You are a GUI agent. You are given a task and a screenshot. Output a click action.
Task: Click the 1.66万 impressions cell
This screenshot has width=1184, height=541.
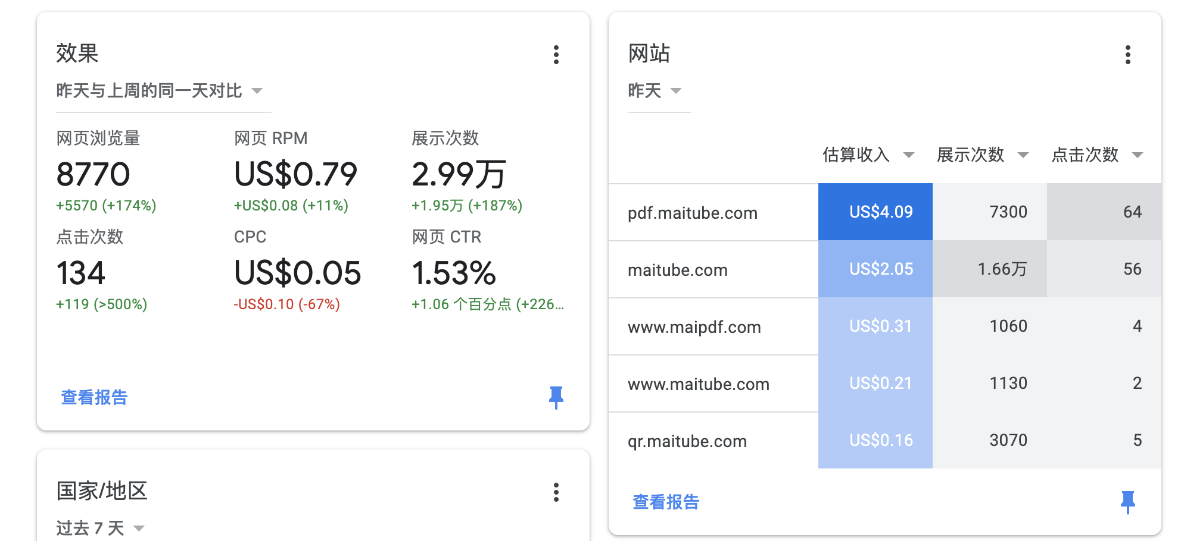[x=990, y=269]
